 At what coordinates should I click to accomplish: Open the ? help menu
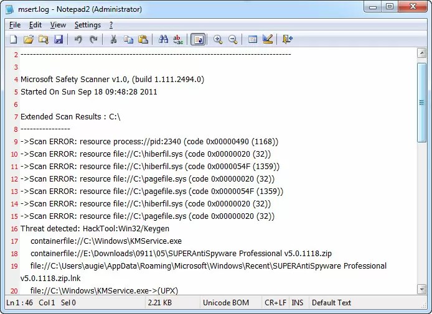[111, 25]
